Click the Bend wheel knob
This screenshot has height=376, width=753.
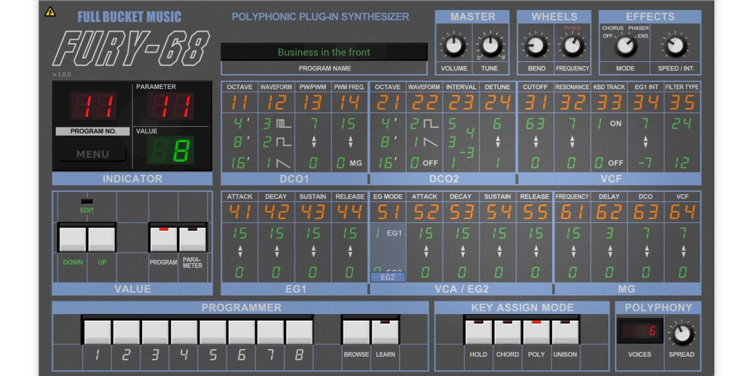536,46
